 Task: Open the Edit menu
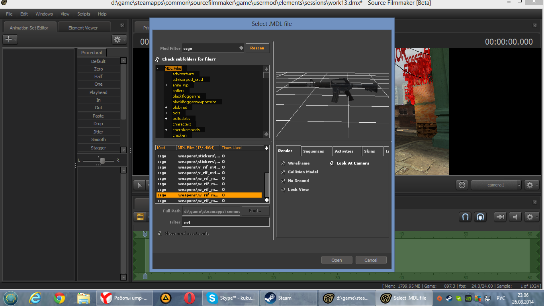[24, 14]
